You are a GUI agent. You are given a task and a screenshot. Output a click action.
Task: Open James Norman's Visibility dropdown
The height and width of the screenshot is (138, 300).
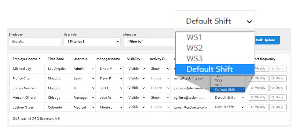tap(137, 88)
